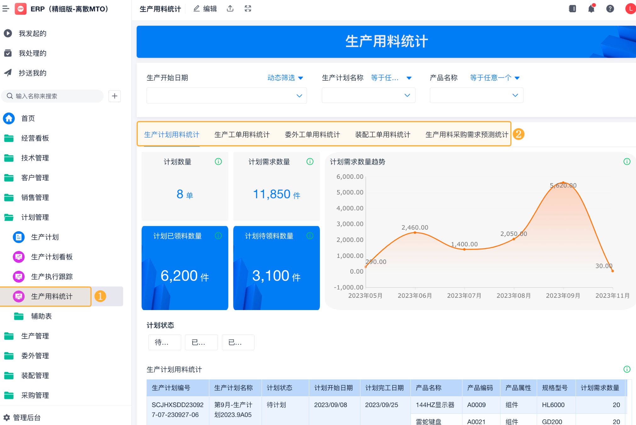Toggle the second 已... status filter
Image resolution: width=636 pixels, height=425 pixels.
201,342
